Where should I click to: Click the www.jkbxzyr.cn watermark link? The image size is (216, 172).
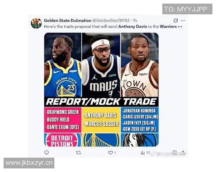pyautogui.click(x=29, y=163)
